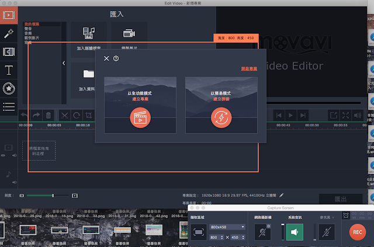Play the preview
Image resolution: width=374 pixels, height=247 pixels.
[290, 116]
